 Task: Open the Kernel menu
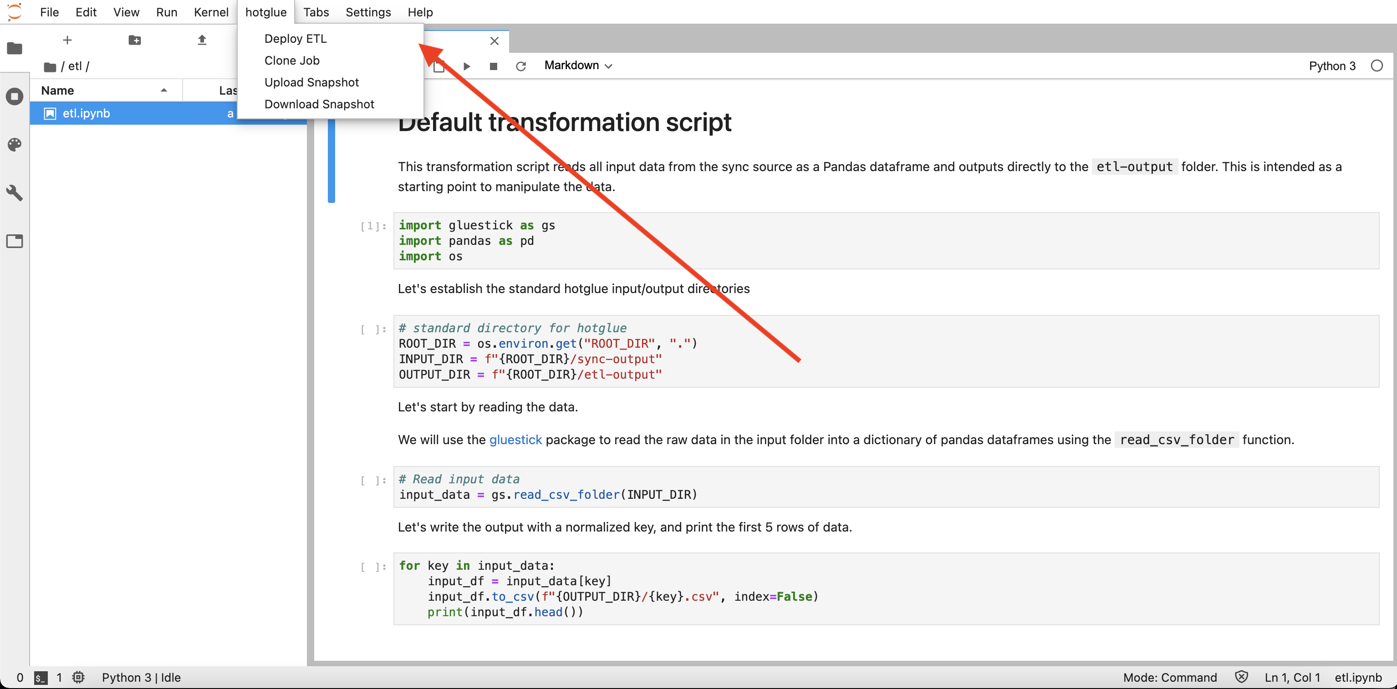211,12
